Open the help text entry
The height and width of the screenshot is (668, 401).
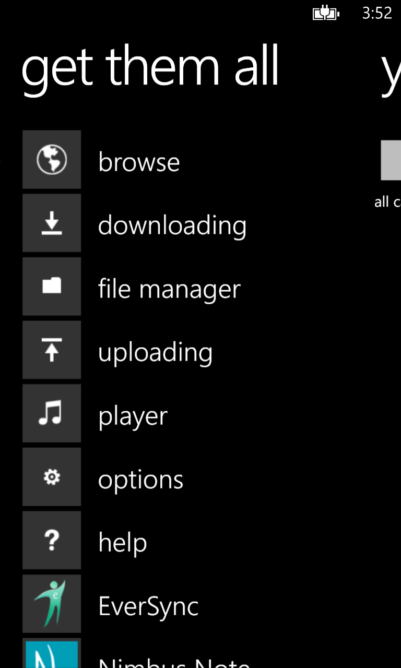click(123, 543)
